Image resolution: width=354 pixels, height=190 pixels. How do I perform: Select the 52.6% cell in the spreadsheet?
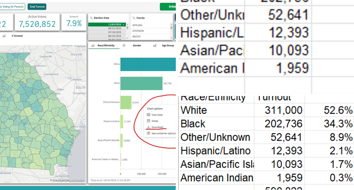pyautogui.click(x=329, y=110)
